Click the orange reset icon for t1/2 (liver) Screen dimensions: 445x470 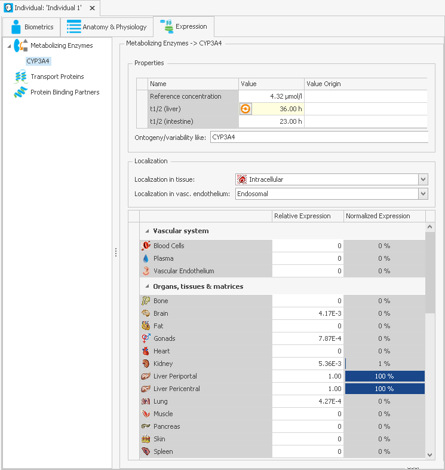pos(245,109)
